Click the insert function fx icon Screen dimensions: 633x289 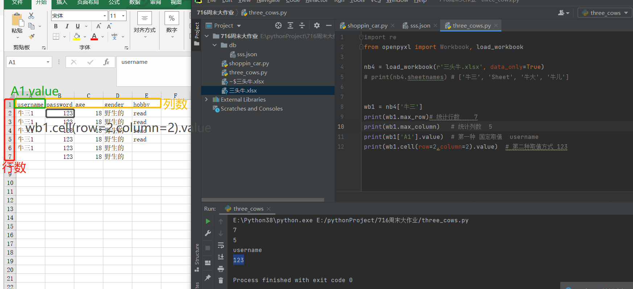[106, 62]
